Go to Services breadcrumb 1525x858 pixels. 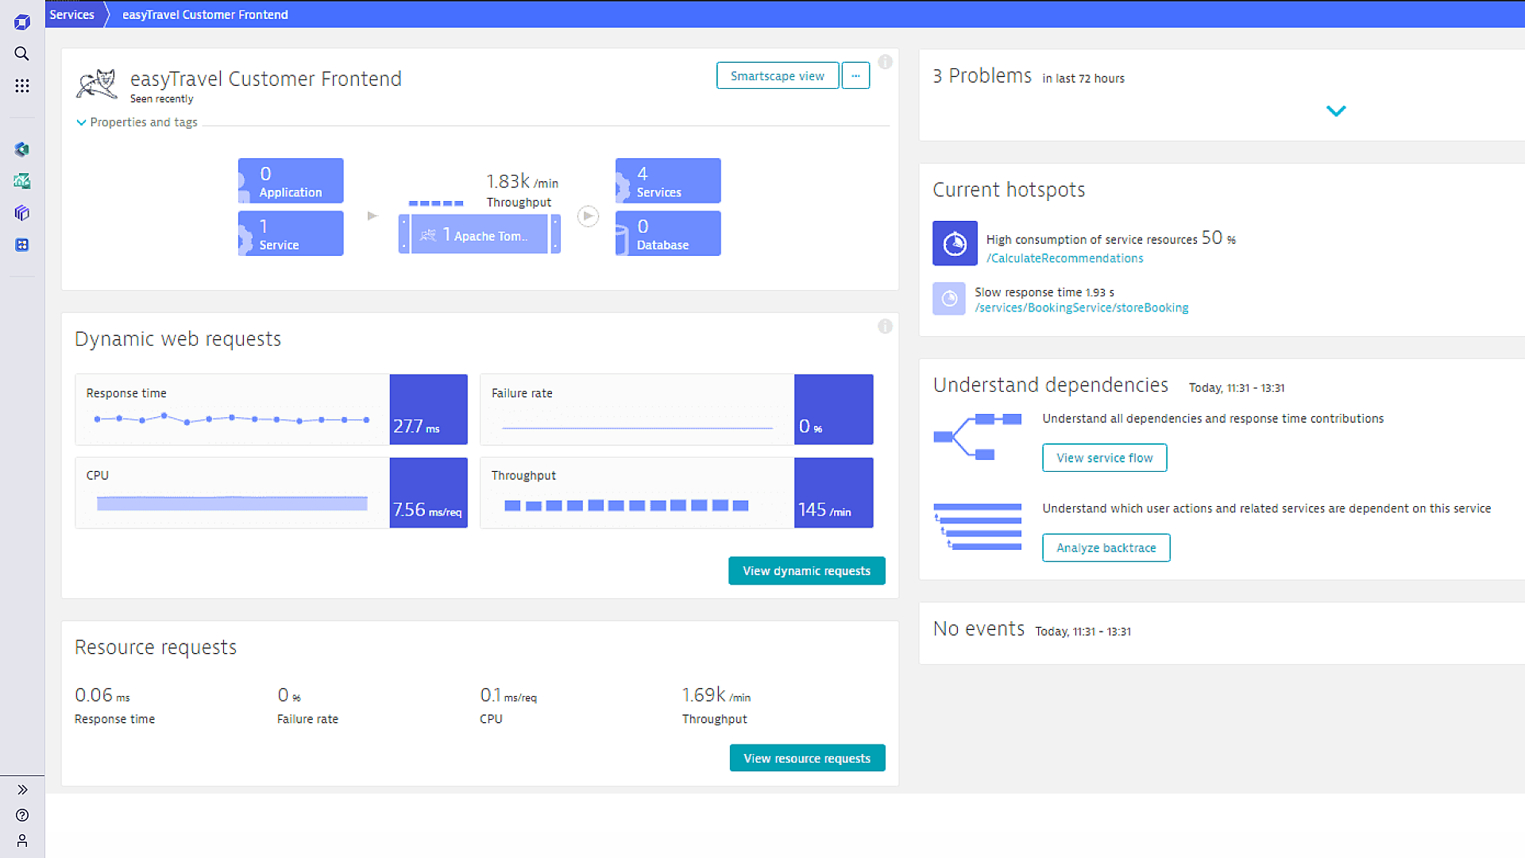click(71, 14)
